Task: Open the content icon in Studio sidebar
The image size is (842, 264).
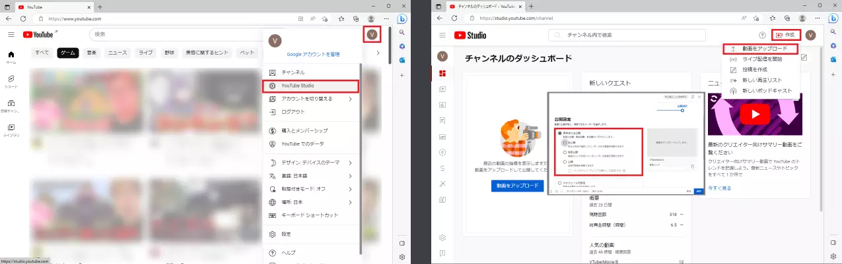Action: [442, 89]
